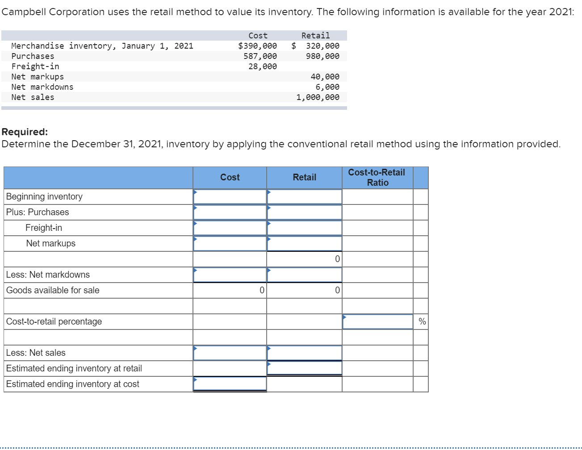Click the 'Net sales' label in data table

[33, 97]
